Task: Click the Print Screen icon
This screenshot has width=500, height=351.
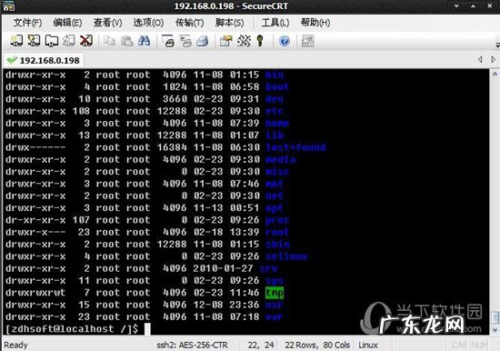Action: pos(168,41)
